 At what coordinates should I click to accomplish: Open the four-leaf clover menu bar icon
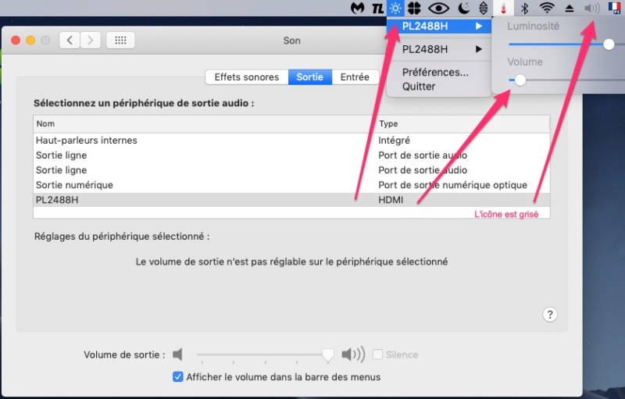[415, 8]
